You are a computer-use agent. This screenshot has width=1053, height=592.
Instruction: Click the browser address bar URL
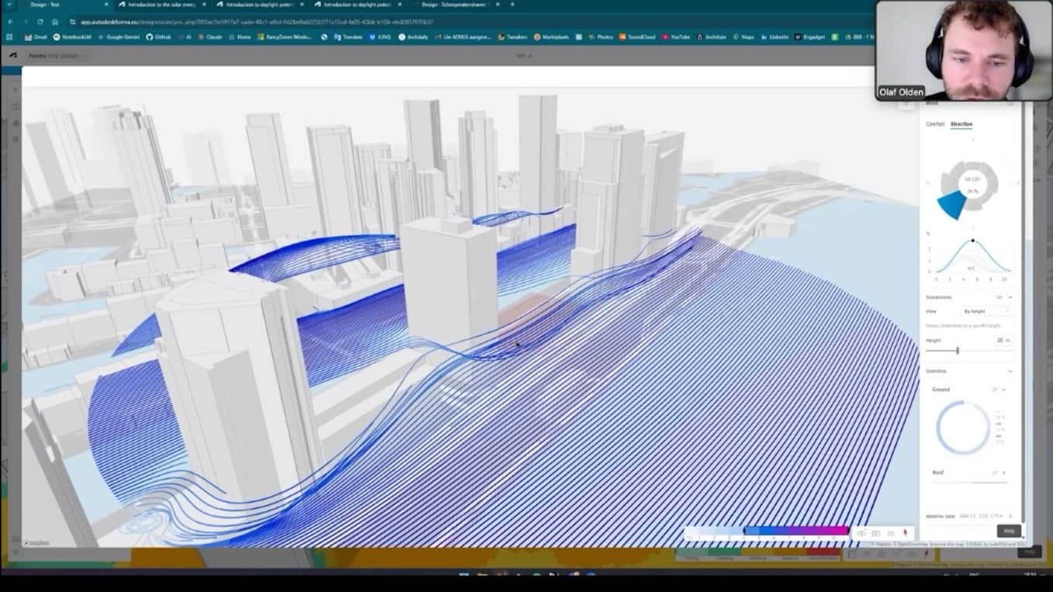click(x=256, y=22)
